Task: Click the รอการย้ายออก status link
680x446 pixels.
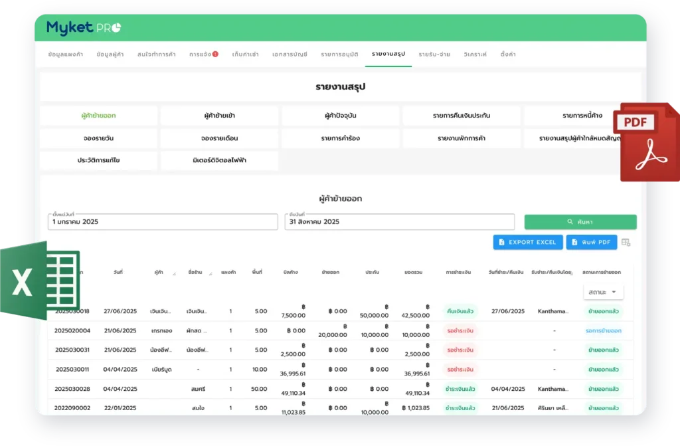Action: click(x=603, y=330)
